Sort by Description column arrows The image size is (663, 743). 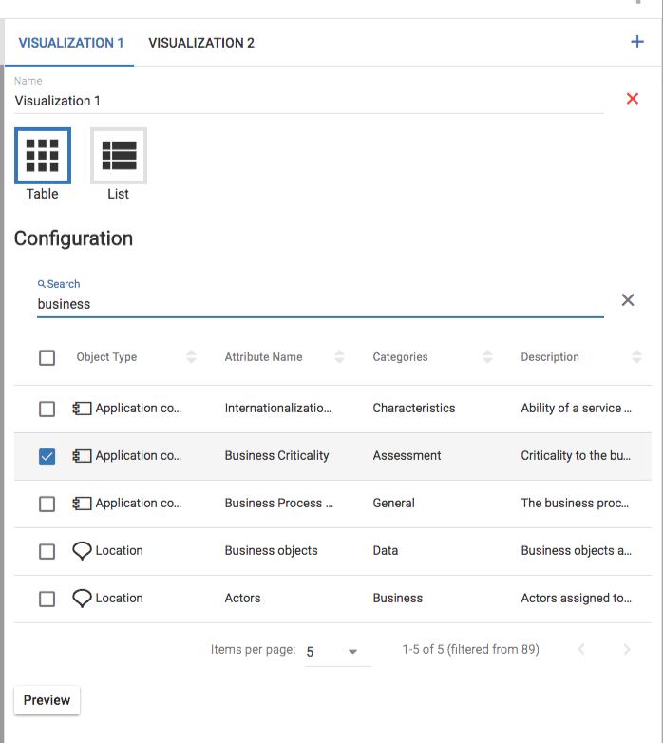pyautogui.click(x=636, y=357)
